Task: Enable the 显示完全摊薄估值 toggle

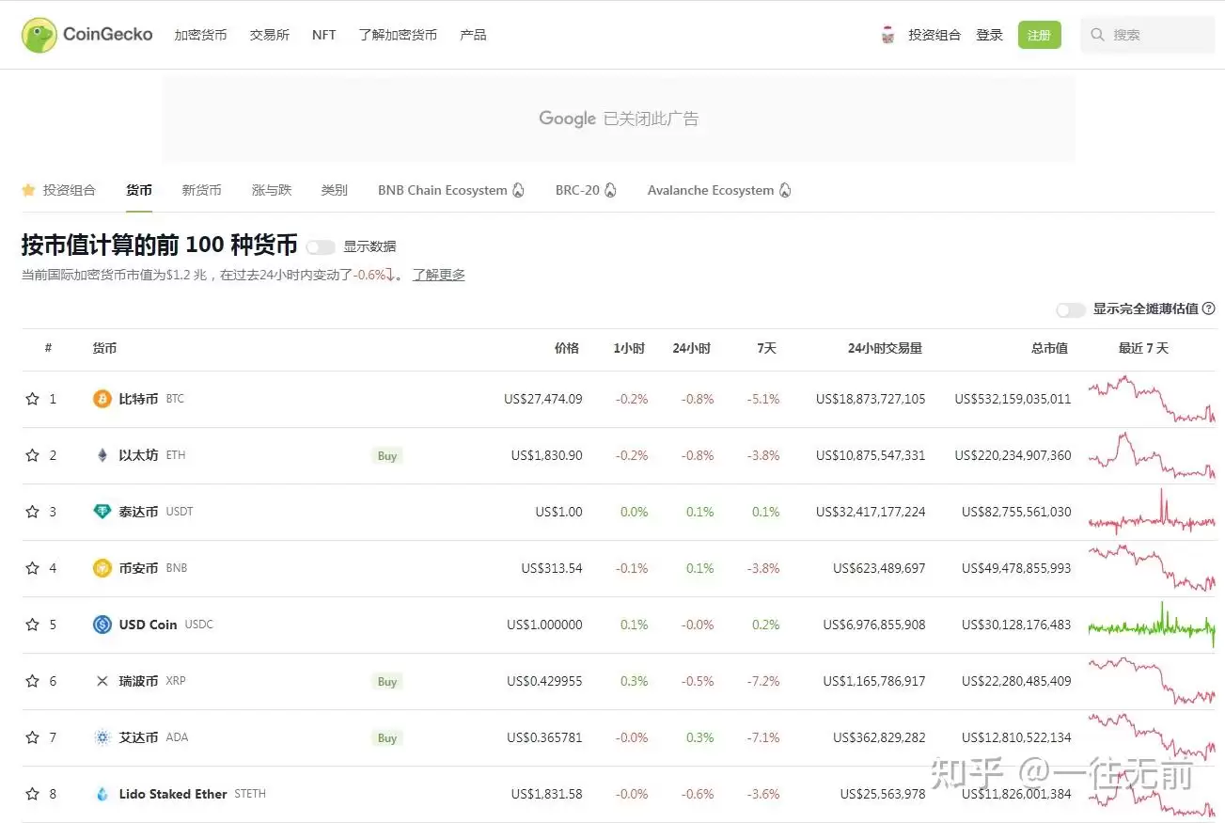Action: coord(1070,309)
